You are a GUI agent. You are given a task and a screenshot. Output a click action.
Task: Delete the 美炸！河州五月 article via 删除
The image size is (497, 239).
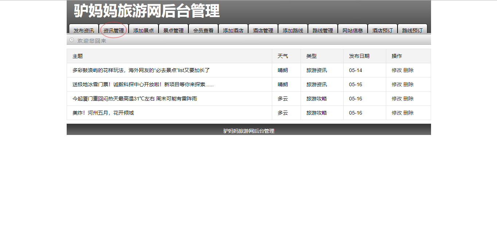pyautogui.click(x=408, y=113)
